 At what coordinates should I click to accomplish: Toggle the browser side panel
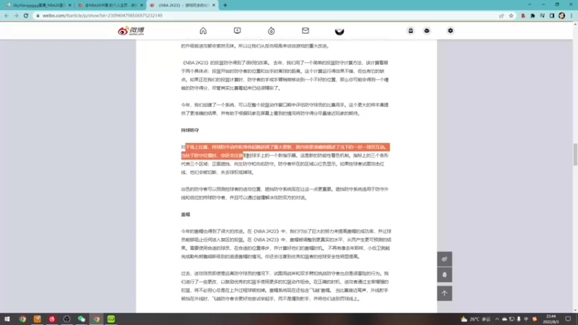coord(552,15)
